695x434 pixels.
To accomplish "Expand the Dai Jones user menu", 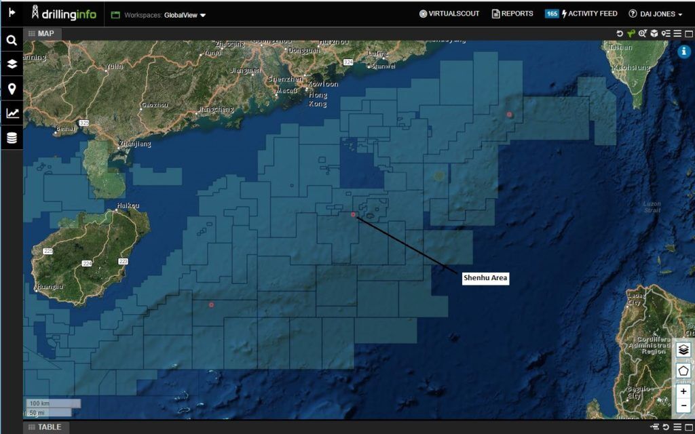I will 661,14.
